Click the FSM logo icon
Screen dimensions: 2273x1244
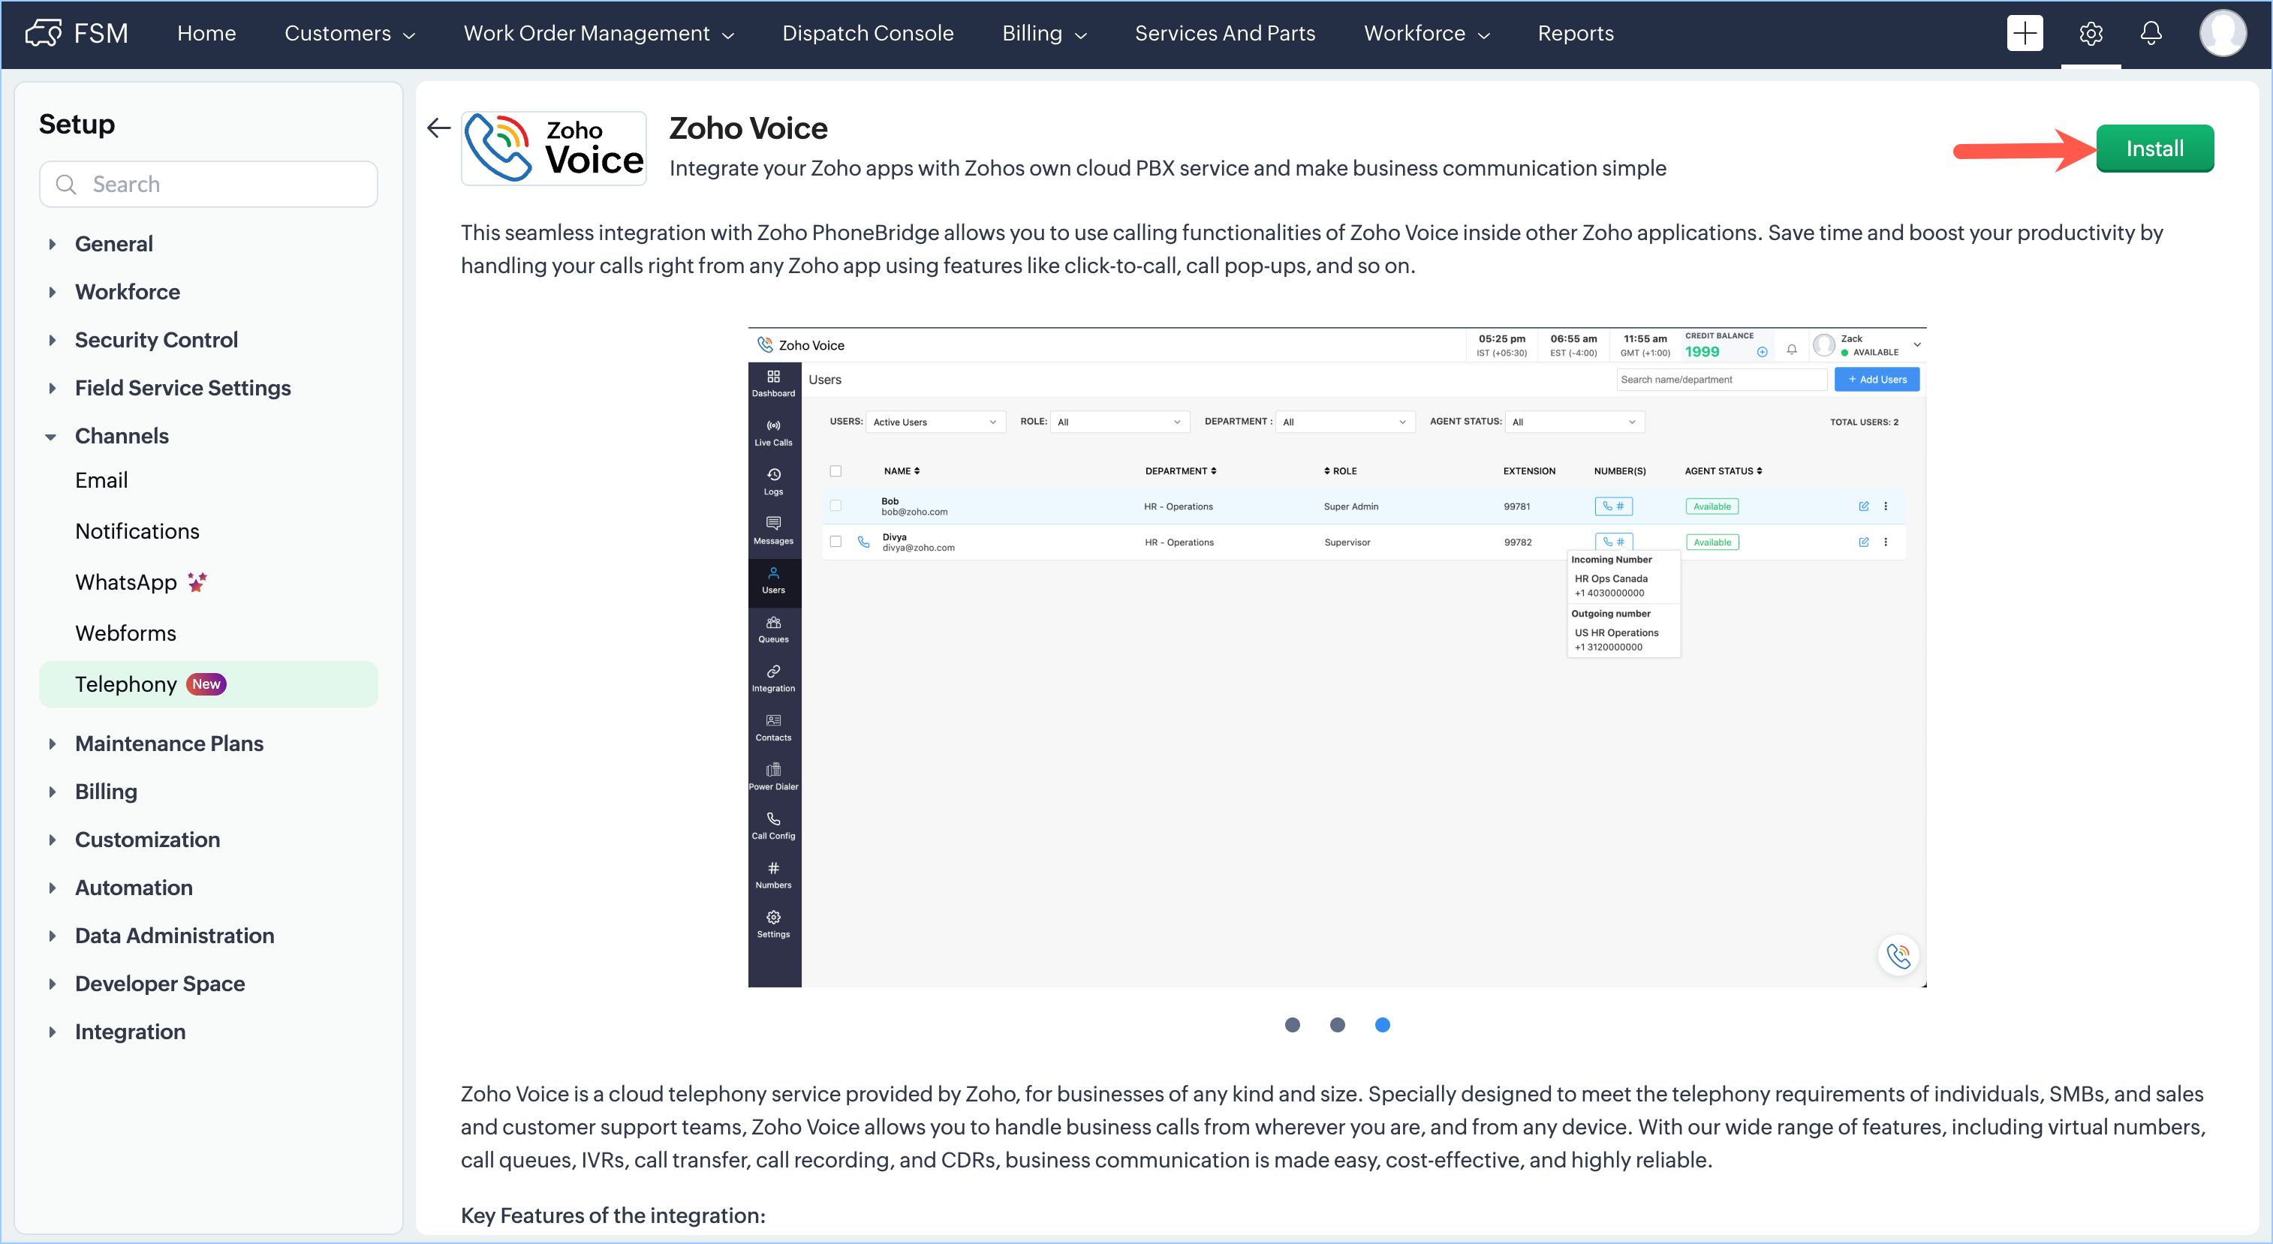pyautogui.click(x=44, y=34)
